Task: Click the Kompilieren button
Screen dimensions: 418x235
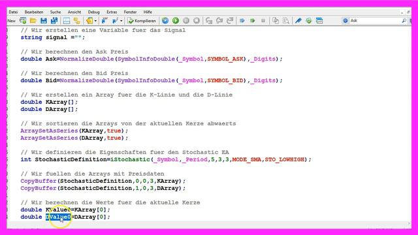Action: [x=142, y=20]
